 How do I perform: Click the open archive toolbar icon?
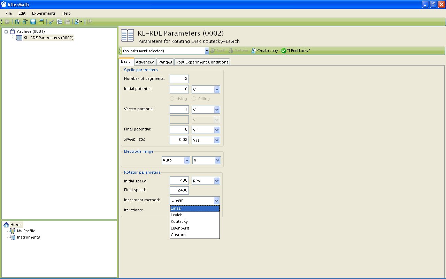[x=25, y=22]
